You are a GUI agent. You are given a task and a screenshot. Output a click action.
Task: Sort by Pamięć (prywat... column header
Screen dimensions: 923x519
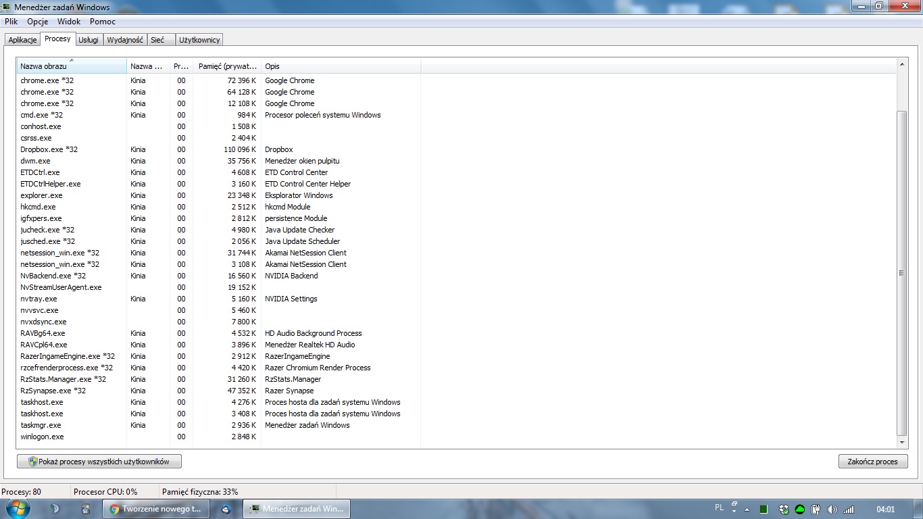click(227, 66)
